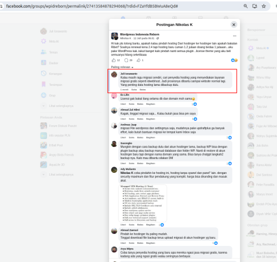Click the Managed VPS Hosting image attachment

pyautogui.click(x=142, y=203)
